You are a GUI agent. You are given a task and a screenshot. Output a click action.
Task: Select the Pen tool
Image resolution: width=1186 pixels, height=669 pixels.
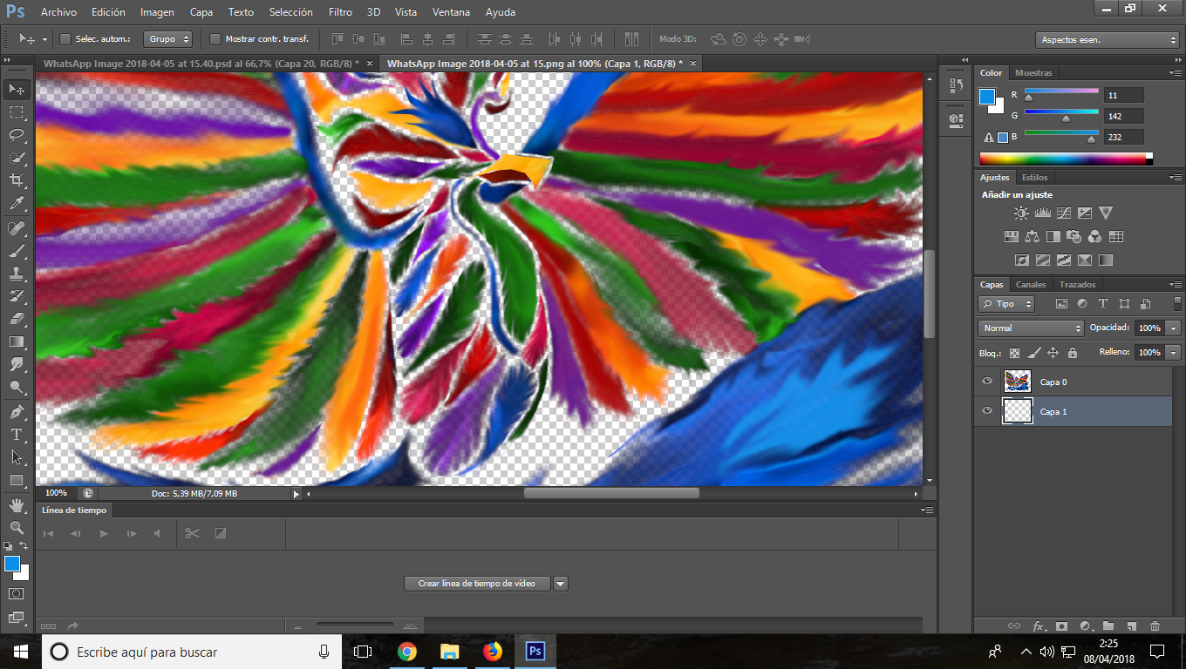[17, 412]
